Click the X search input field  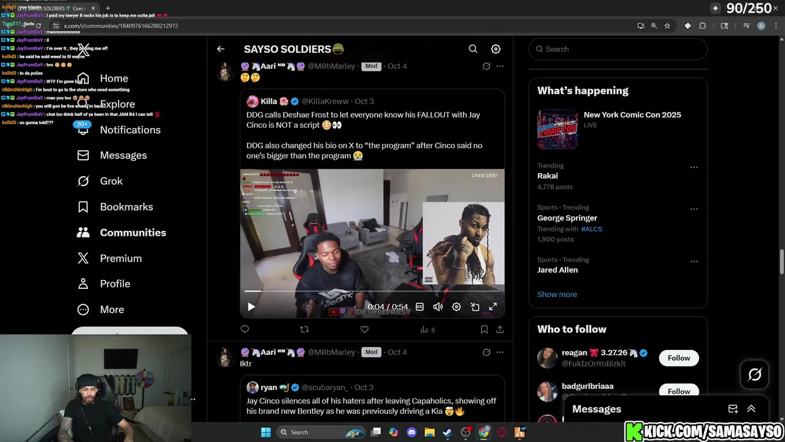coord(618,49)
